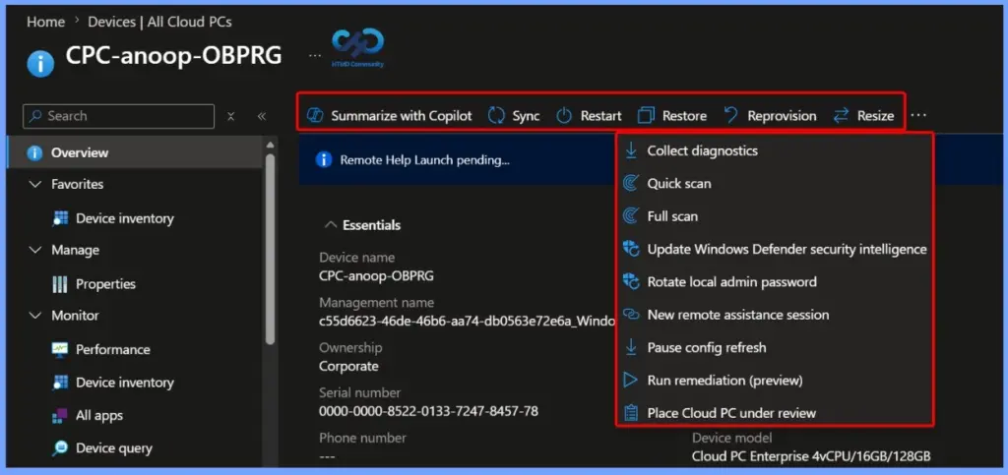Viewport: 1008px width, 475px height.
Task: Click the Reprovision undo-arrow icon
Action: coord(730,115)
